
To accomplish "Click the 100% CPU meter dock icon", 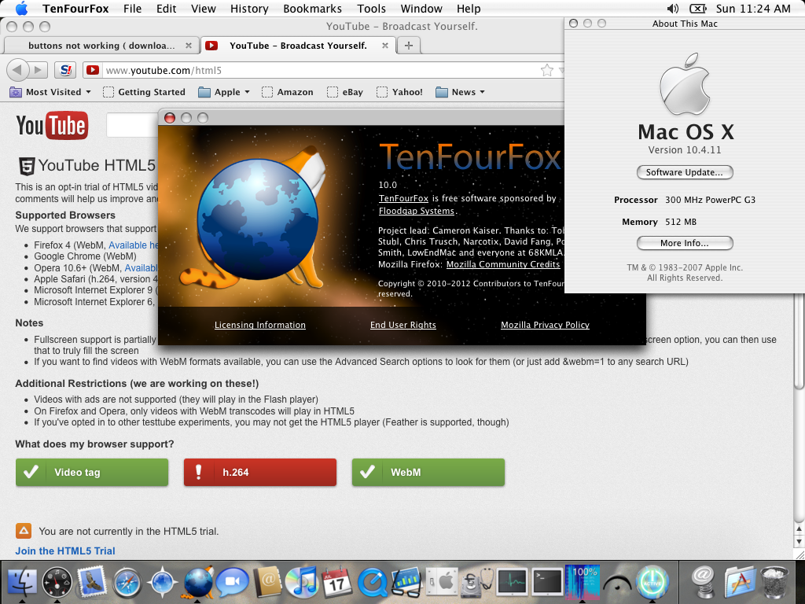I will click(x=583, y=582).
